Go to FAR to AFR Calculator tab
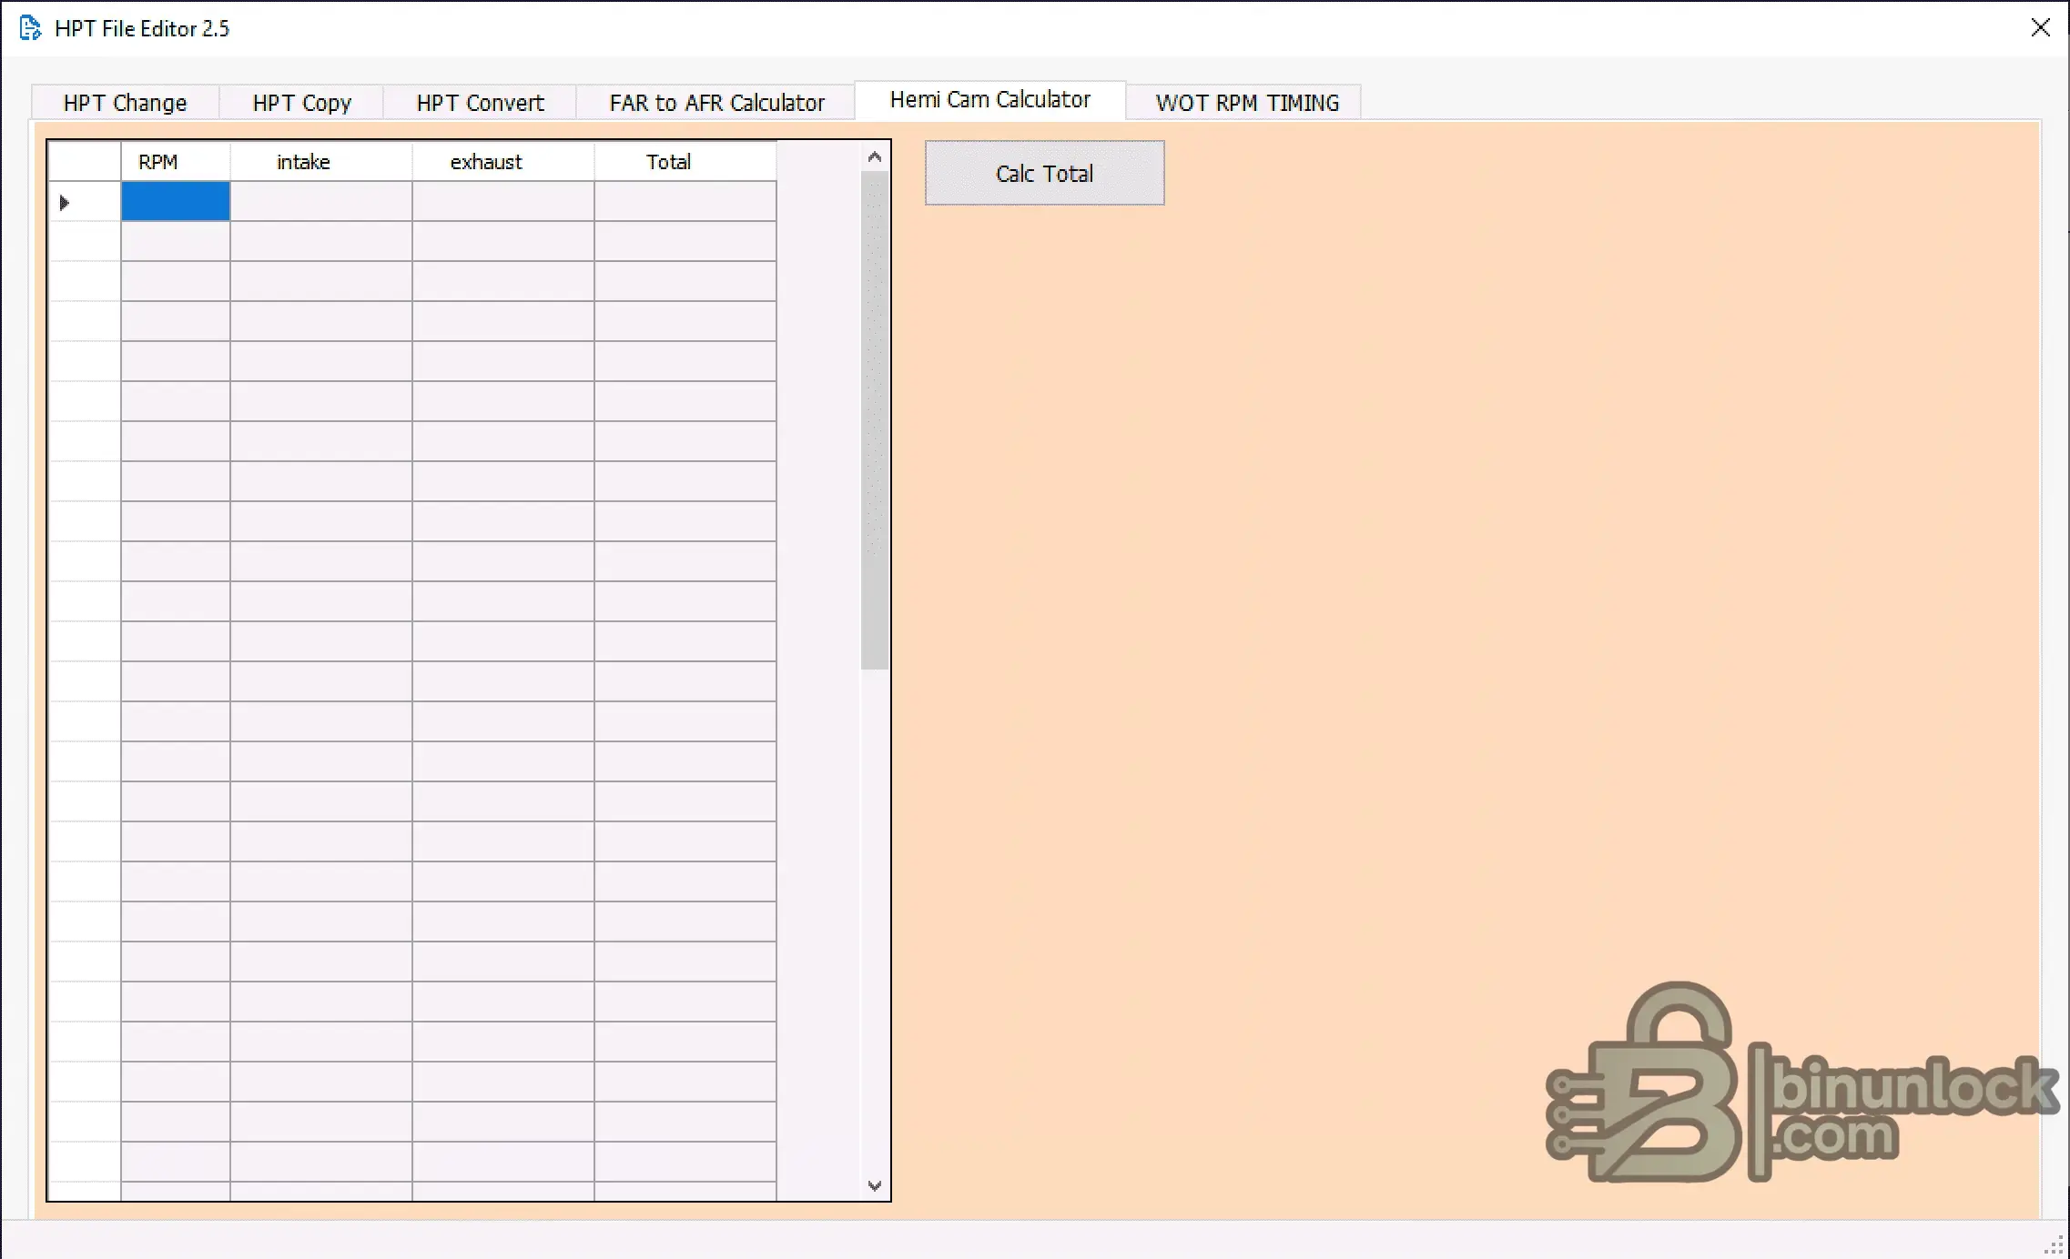Image resolution: width=2070 pixels, height=1259 pixels. pos(716,103)
